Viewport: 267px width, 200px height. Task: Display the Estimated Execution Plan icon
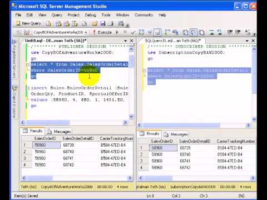[x=141, y=32]
